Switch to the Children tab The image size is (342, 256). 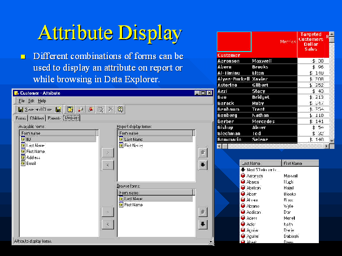click(x=37, y=118)
